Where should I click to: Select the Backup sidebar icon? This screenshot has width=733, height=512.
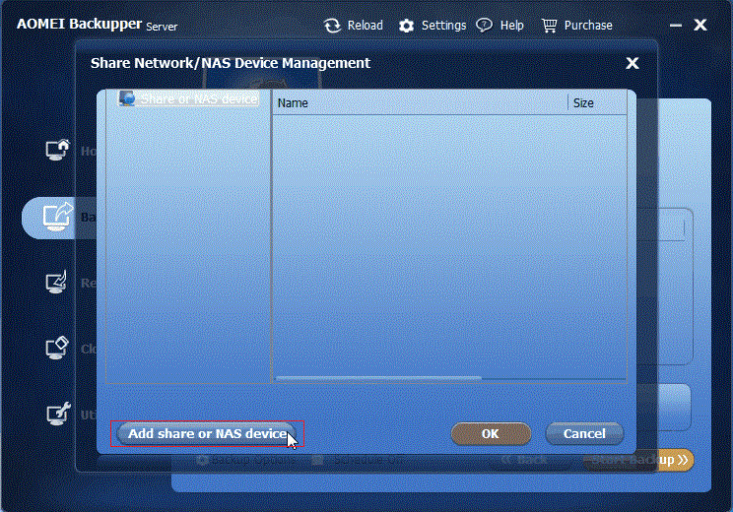click(57, 217)
